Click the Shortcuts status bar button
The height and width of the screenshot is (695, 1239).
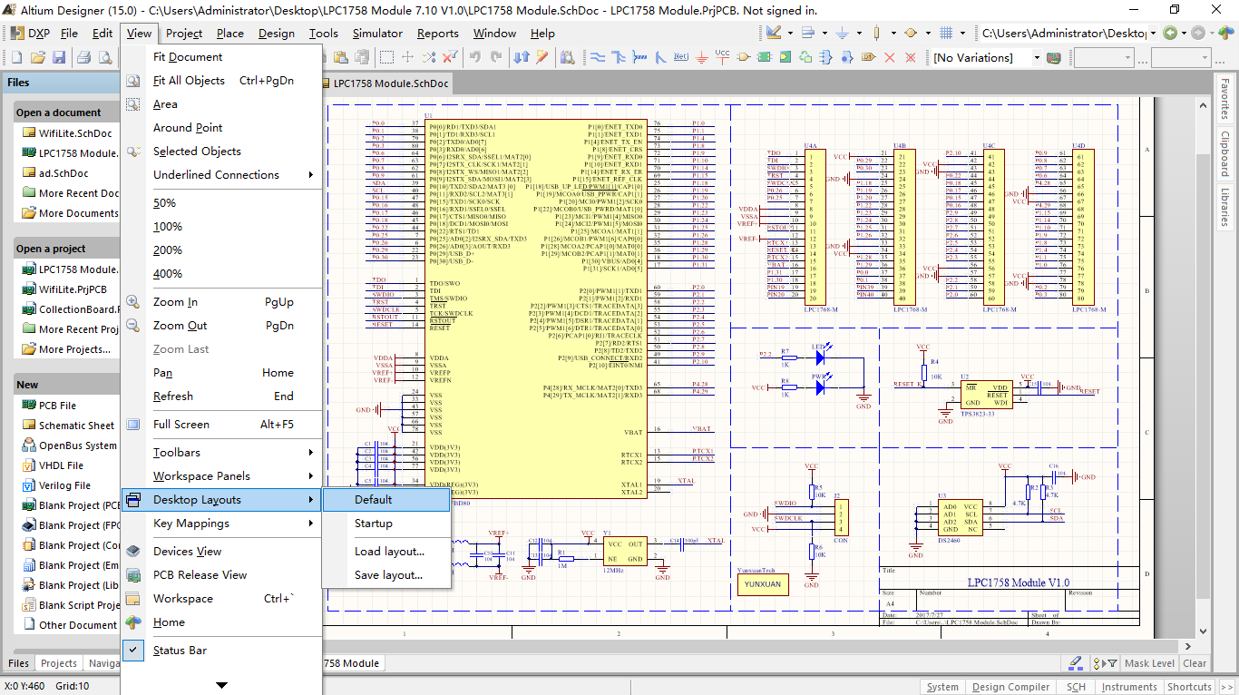click(1189, 687)
